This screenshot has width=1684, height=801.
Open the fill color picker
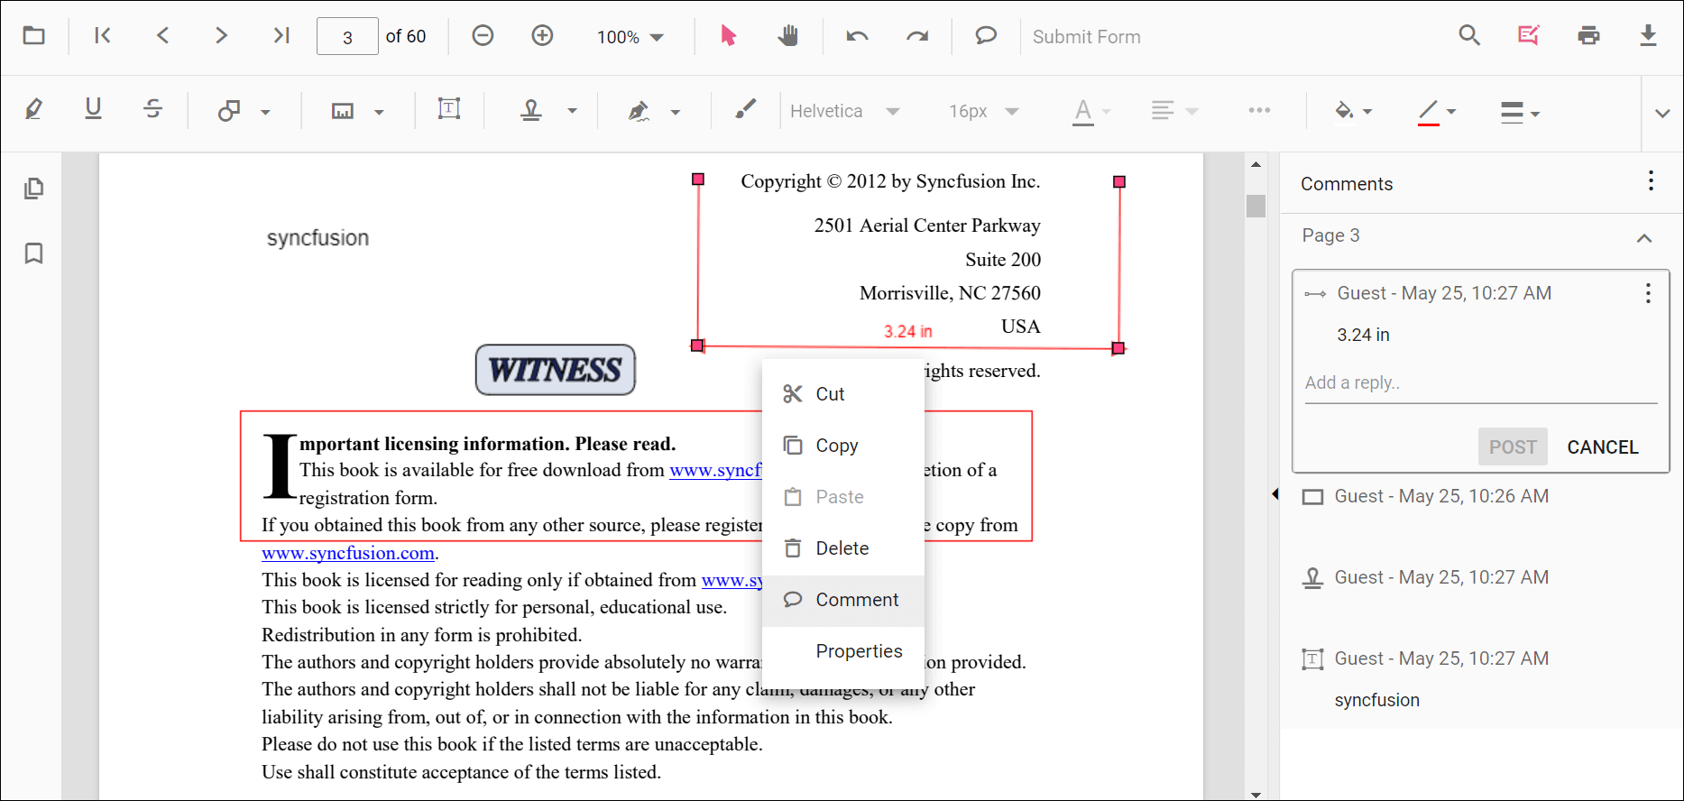pyautogui.click(x=1353, y=111)
